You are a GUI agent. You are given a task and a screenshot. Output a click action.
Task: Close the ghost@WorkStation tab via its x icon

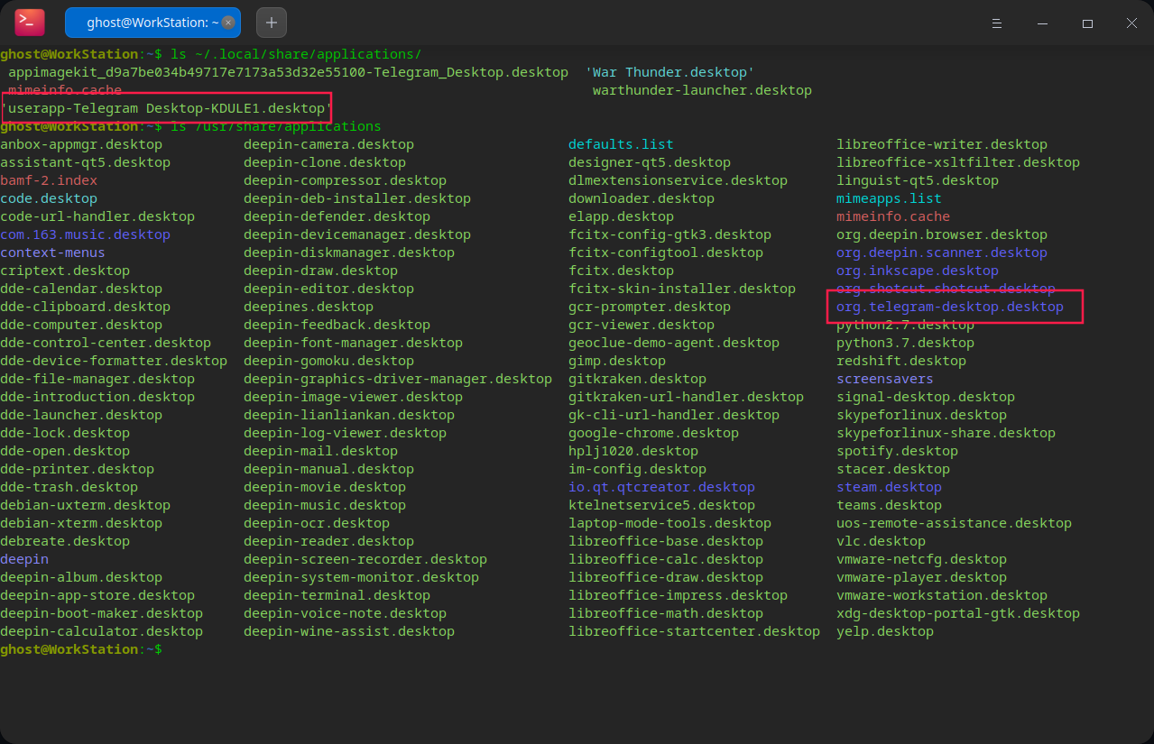pyautogui.click(x=228, y=22)
